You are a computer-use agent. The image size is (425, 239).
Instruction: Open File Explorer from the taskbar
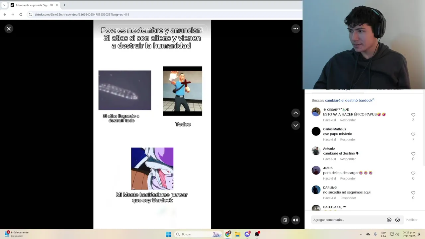[x=237, y=234]
